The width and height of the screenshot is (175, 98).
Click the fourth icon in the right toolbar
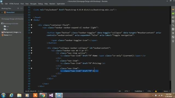tap(173, 21)
